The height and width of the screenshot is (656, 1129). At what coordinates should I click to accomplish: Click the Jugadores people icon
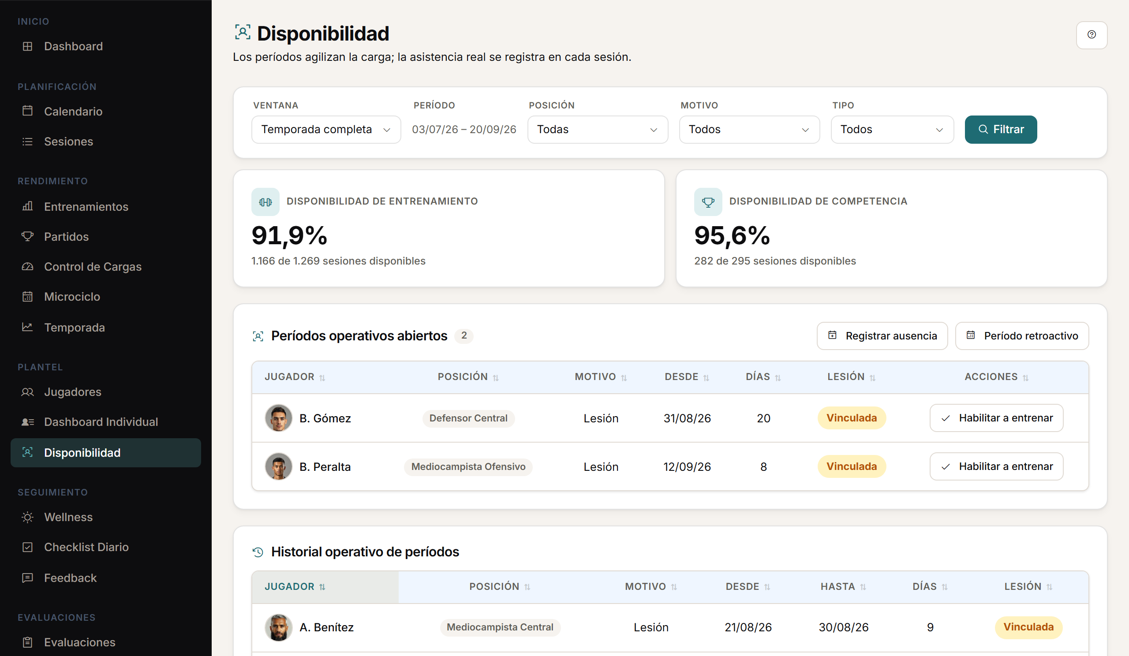pos(27,392)
